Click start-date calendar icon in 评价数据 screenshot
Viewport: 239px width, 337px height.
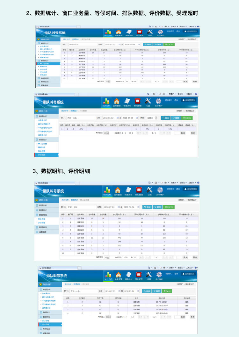(x=118, y=118)
